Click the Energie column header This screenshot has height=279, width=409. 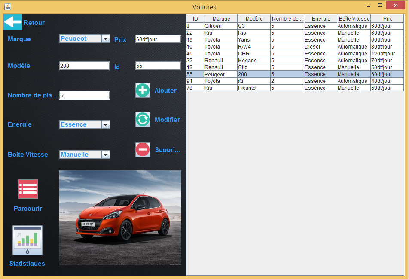tap(321, 19)
